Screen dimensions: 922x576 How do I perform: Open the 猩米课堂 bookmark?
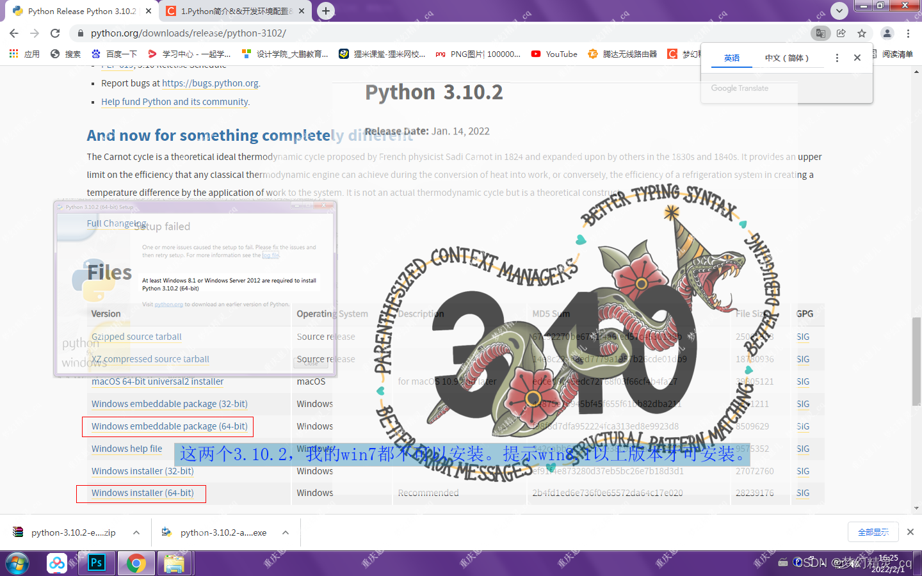click(x=382, y=54)
